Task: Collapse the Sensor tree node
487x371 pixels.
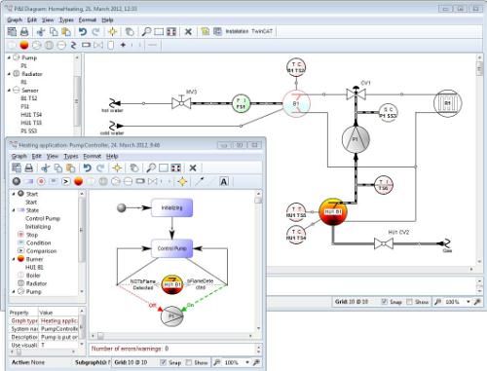Action: pyautogui.click(x=9, y=91)
